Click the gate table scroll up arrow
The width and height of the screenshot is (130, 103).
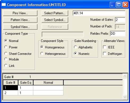(125, 76)
